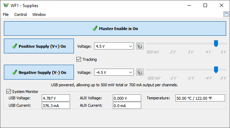Image resolution: width=230 pixels, height=128 pixels.
Task: Open the positive 4.5 V voltage dropdown
Action: (x=114, y=46)
